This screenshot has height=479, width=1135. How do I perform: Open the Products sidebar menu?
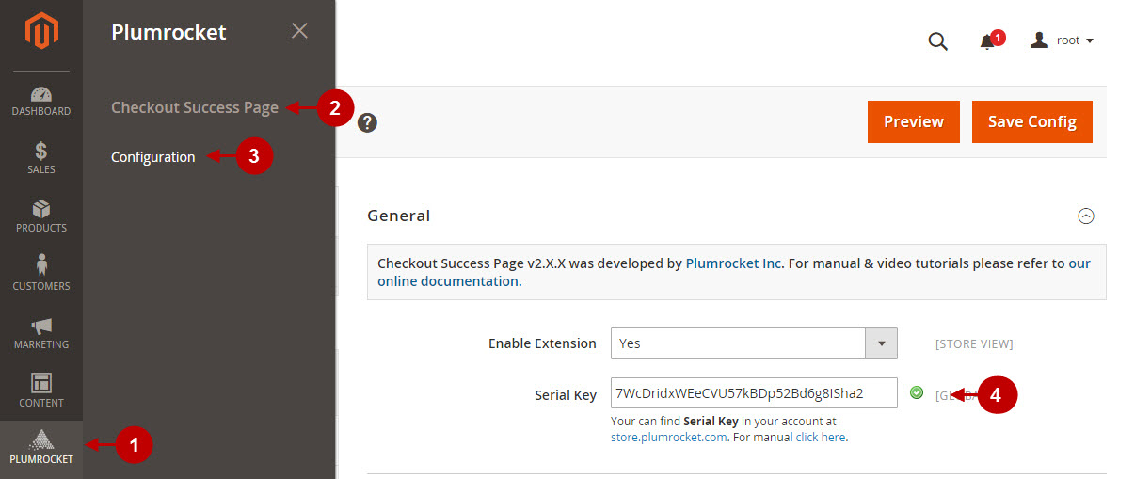pyautogui.click(x=41, y=216)
